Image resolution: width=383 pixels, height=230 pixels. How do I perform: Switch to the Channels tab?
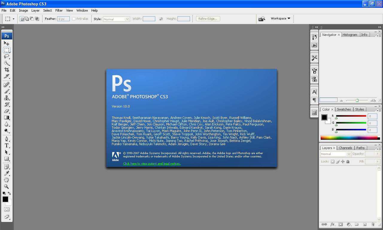click(345, 148)
